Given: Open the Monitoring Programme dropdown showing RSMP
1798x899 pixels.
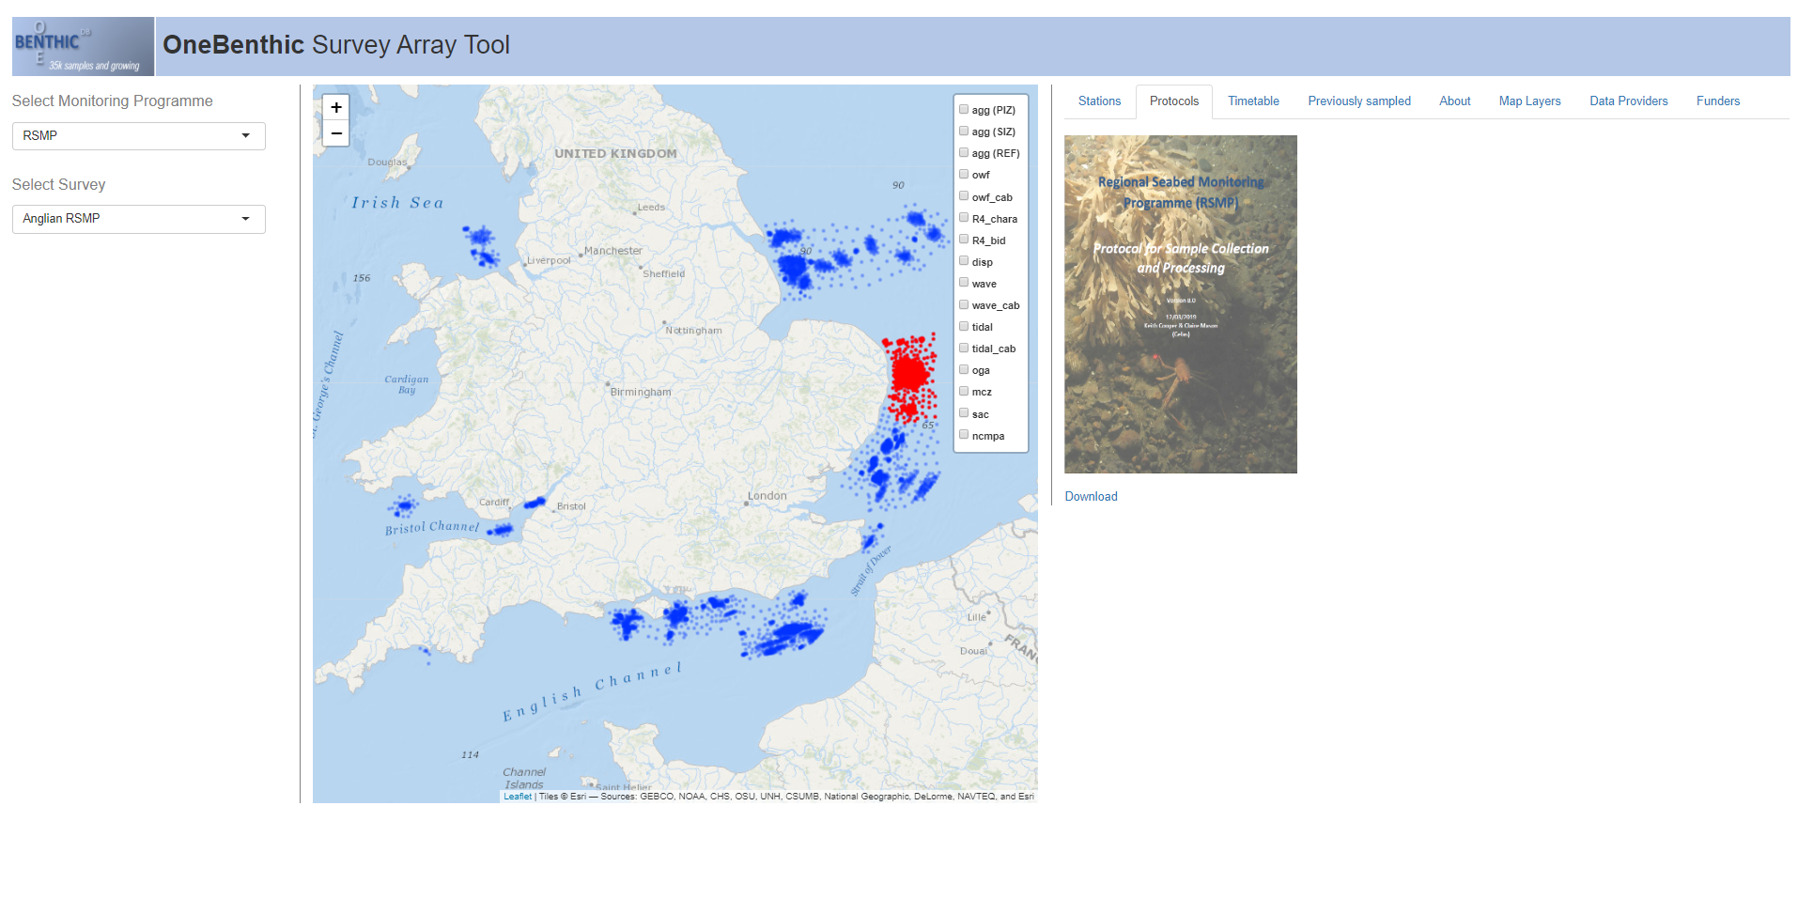Looking at the screenshot, I should [138, 136].
